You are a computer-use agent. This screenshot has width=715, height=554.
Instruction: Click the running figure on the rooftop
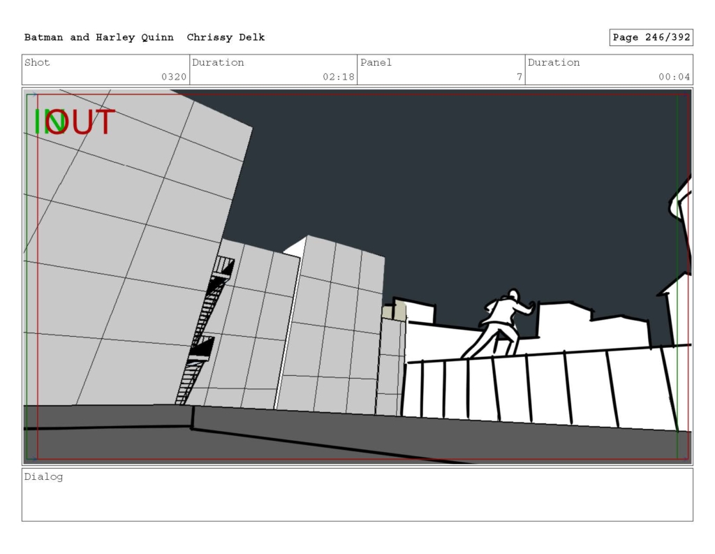point(499,323)
